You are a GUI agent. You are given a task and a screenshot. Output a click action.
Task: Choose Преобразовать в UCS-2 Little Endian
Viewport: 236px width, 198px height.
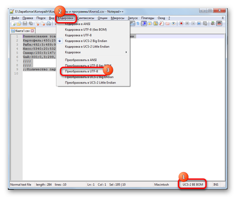(93, 83)
